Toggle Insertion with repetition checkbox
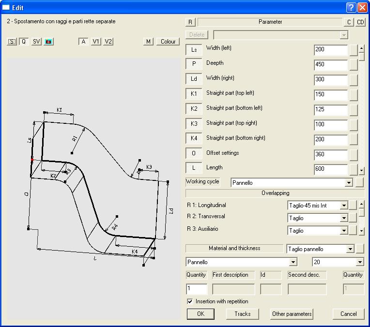The width and height of the screenshot is (370, 327). 190,301
